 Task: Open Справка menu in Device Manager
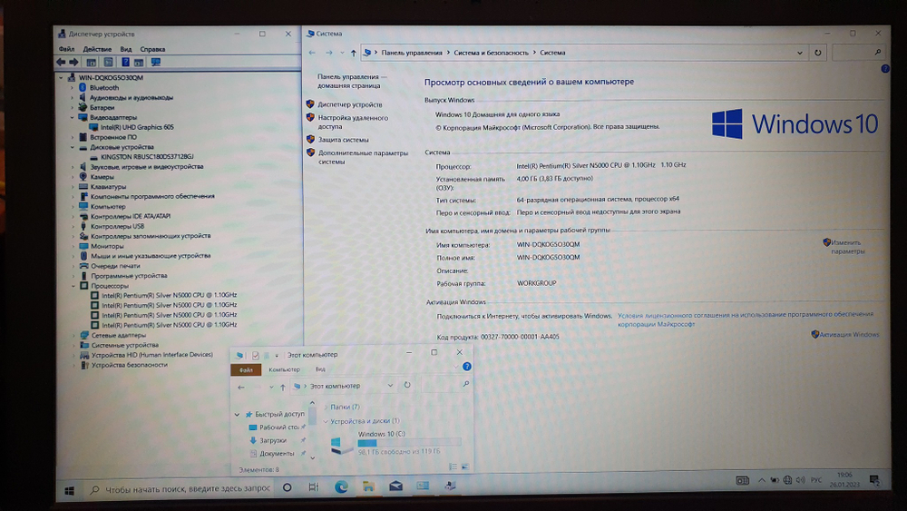[x=152, y=49]
